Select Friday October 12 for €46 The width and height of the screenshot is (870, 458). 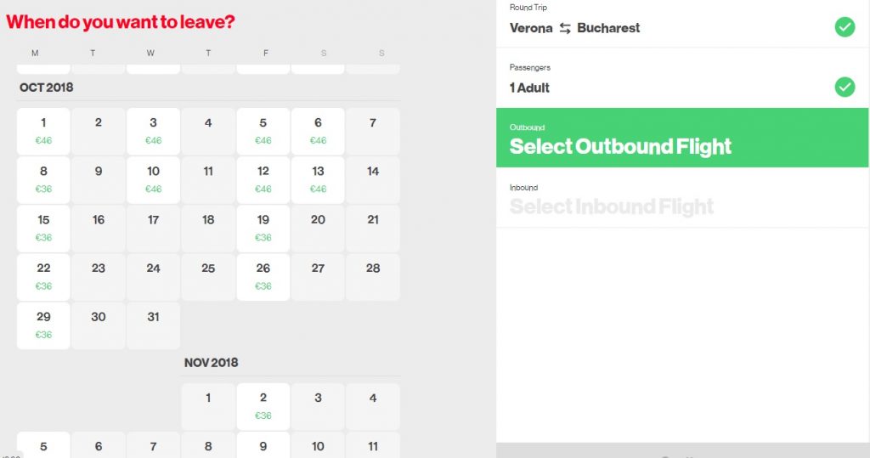(263, 179)
